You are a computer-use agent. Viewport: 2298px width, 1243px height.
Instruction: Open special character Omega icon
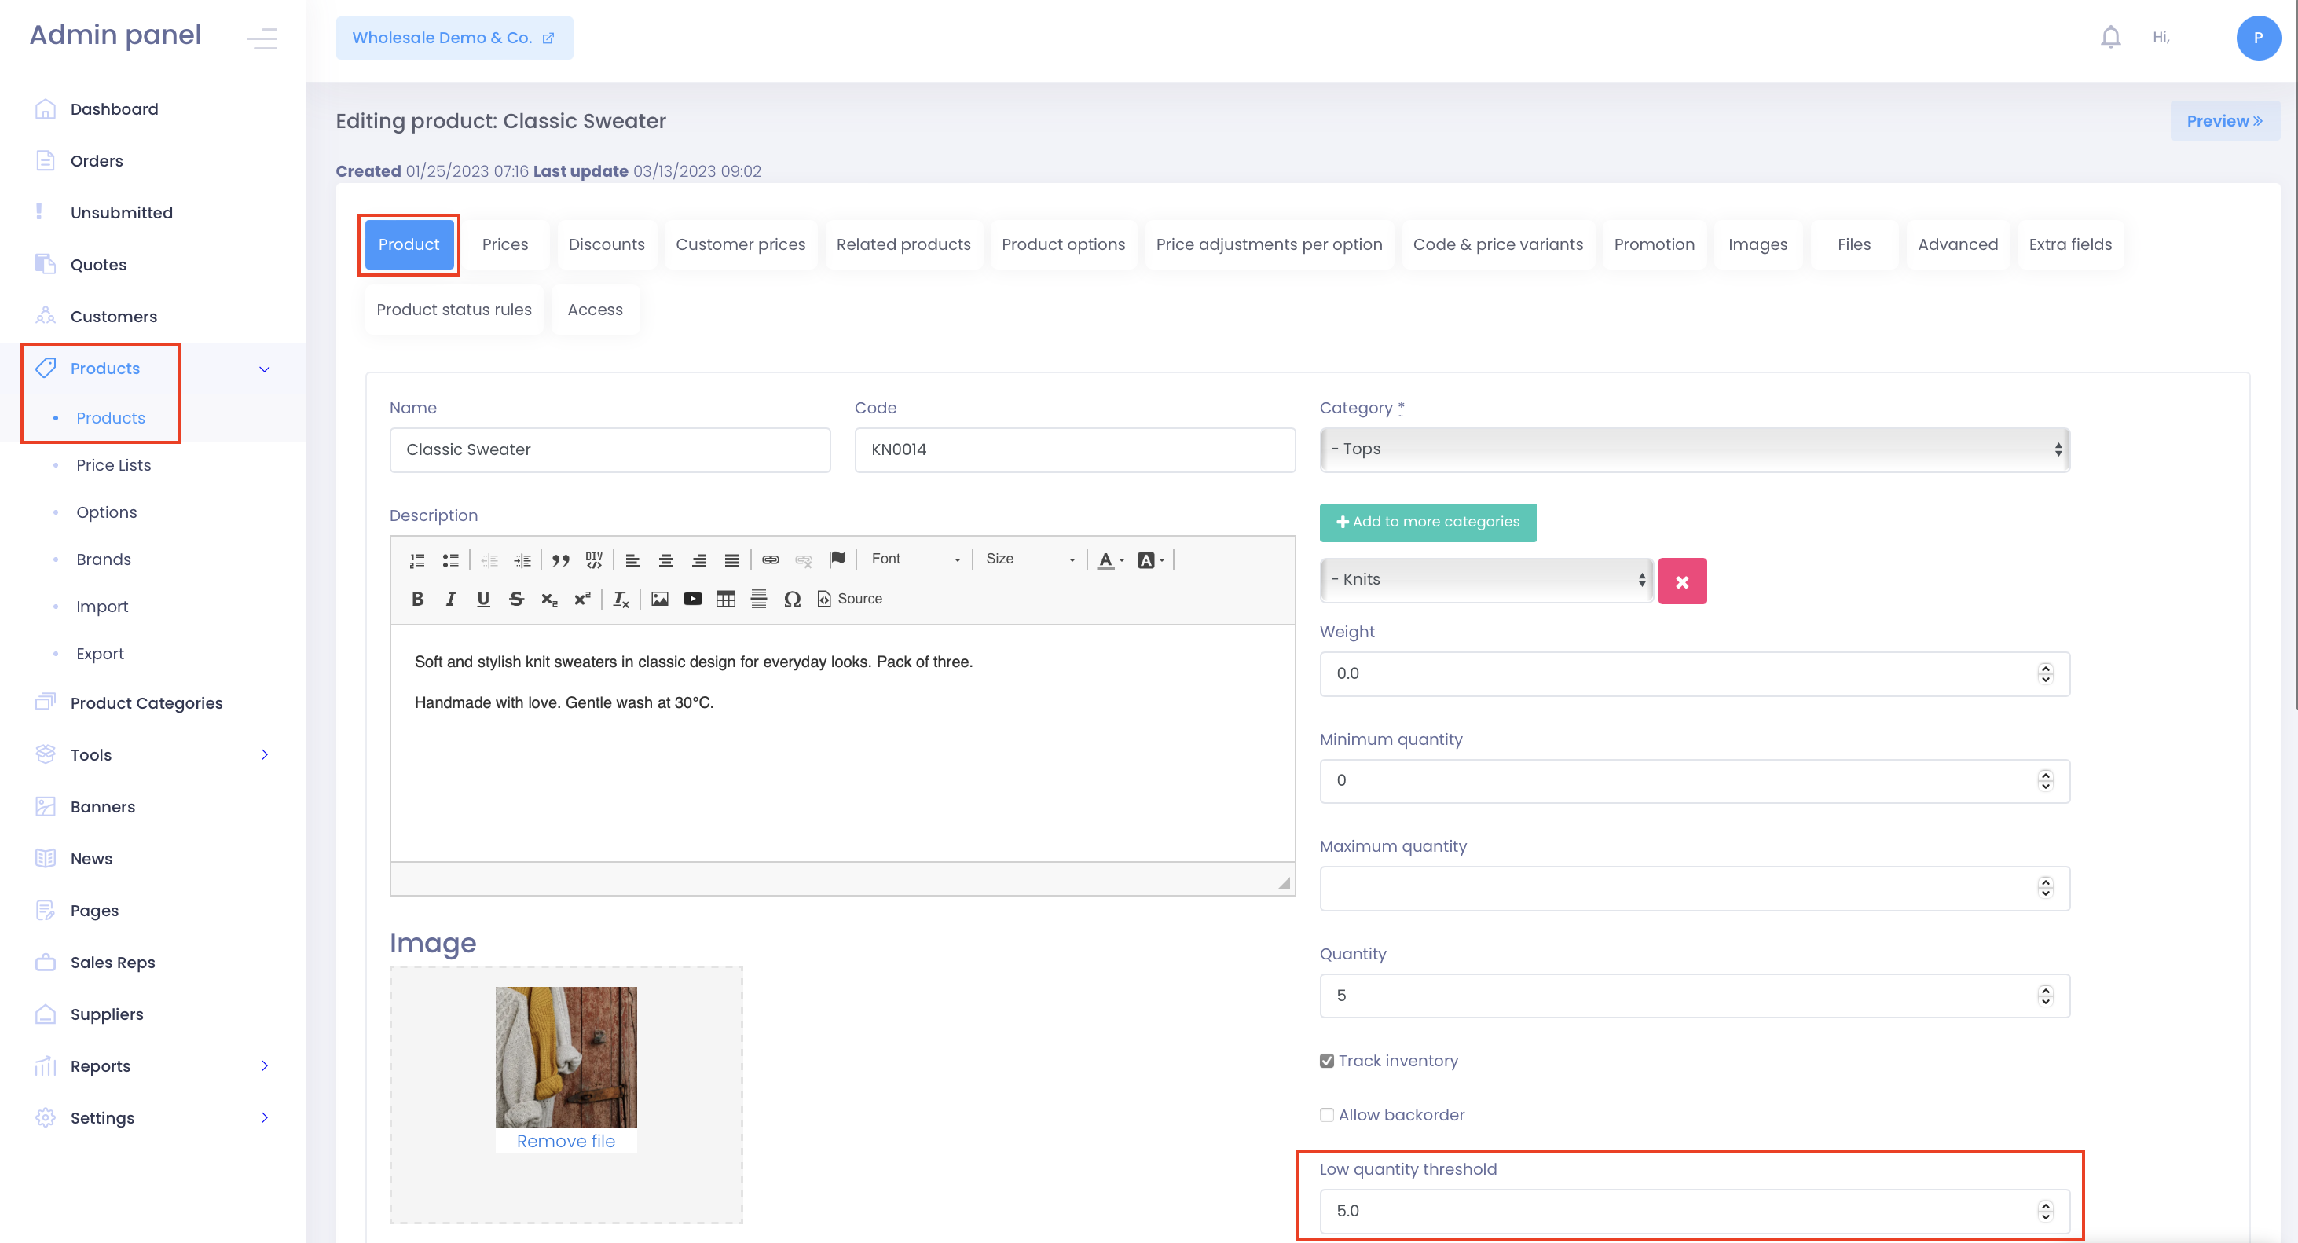coord(791,599)
